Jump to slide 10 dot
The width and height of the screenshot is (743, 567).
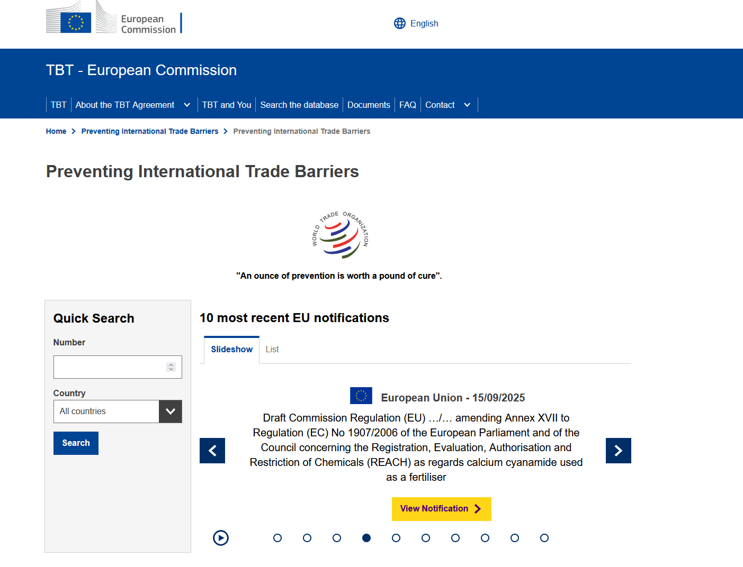pos(544,538)
